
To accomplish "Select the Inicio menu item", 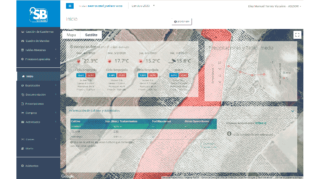I will [x=30, y=76].
